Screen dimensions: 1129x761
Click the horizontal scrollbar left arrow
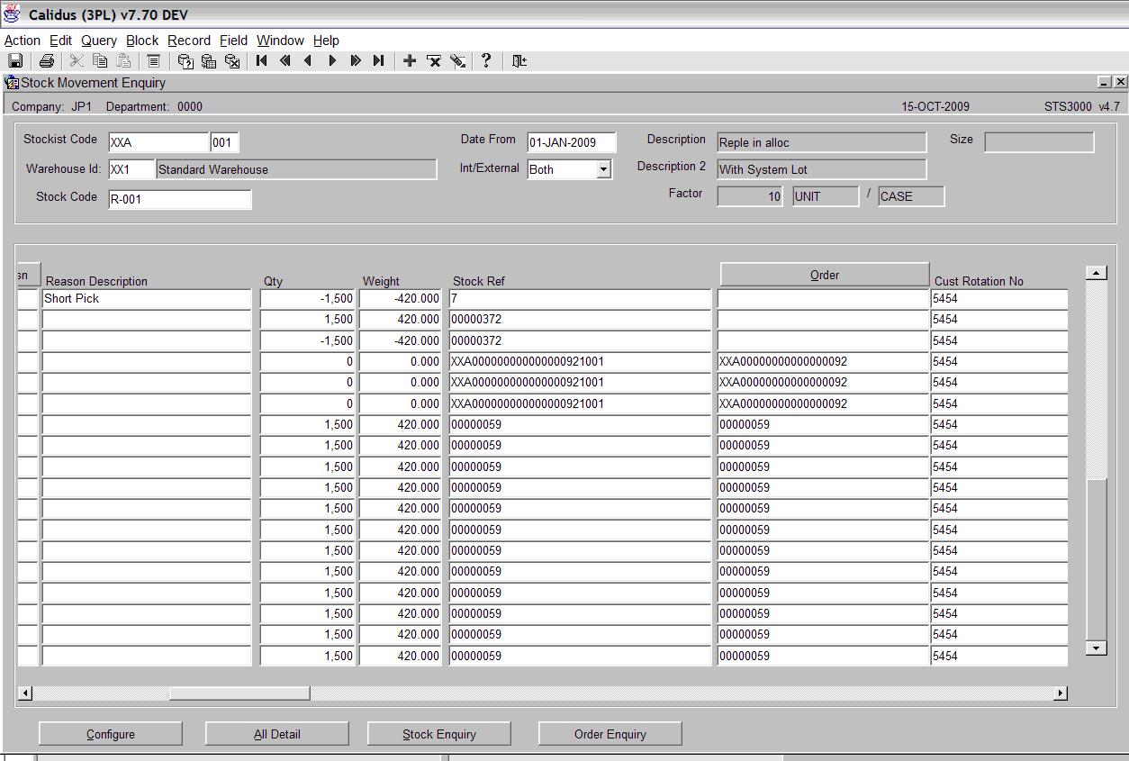(25, 693)
